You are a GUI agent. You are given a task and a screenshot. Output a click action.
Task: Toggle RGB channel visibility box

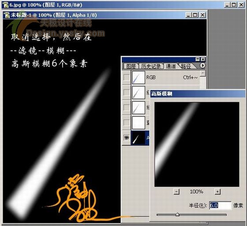point(126,77)
